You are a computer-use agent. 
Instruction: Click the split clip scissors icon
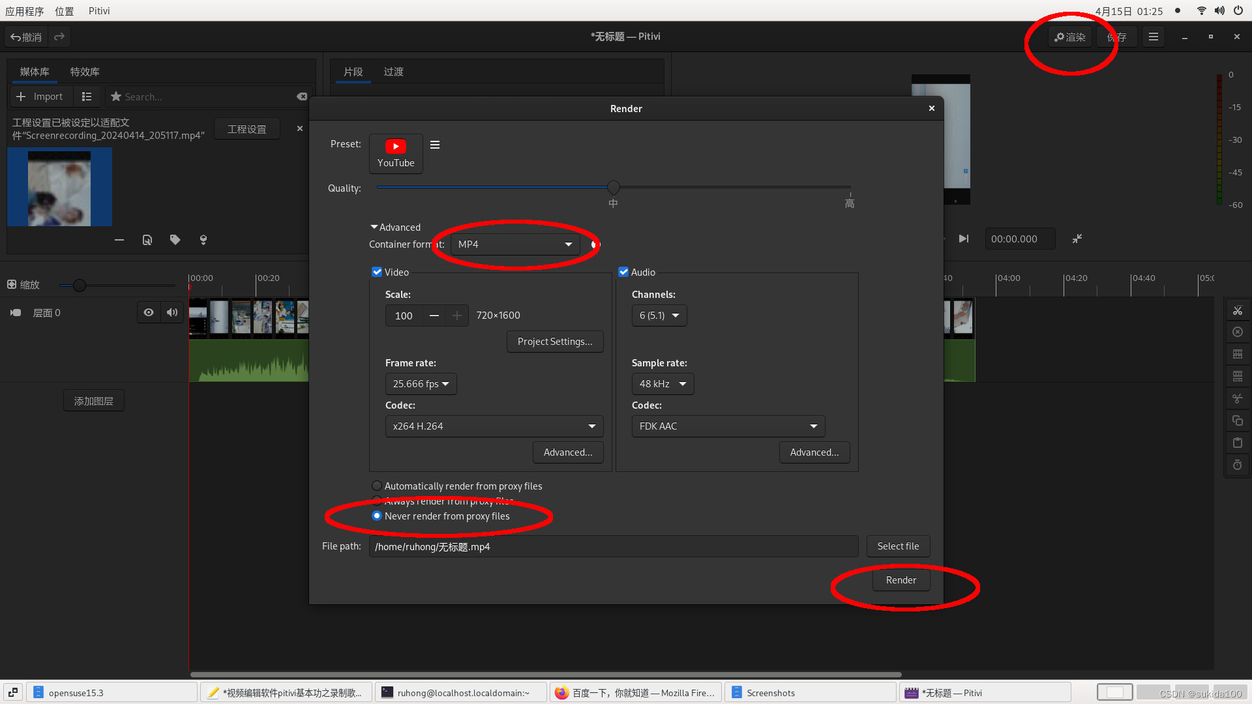[x=1237, y=310]
